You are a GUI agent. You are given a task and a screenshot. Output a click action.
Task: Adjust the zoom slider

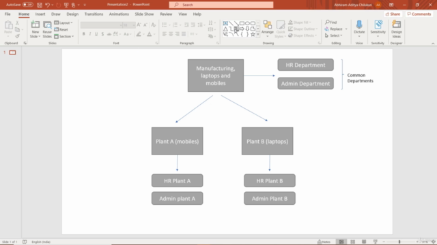(399, 242)
